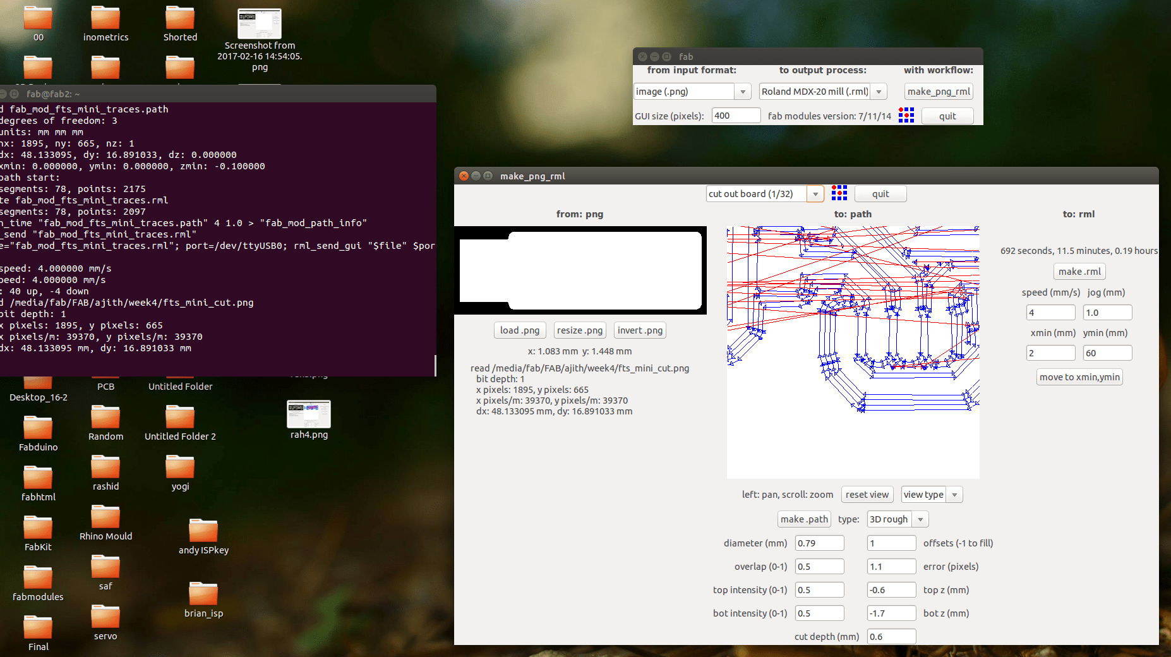This screenshot has width=1171, height=657.
Task: Click the resize .png button
Action: coord(580,330)
